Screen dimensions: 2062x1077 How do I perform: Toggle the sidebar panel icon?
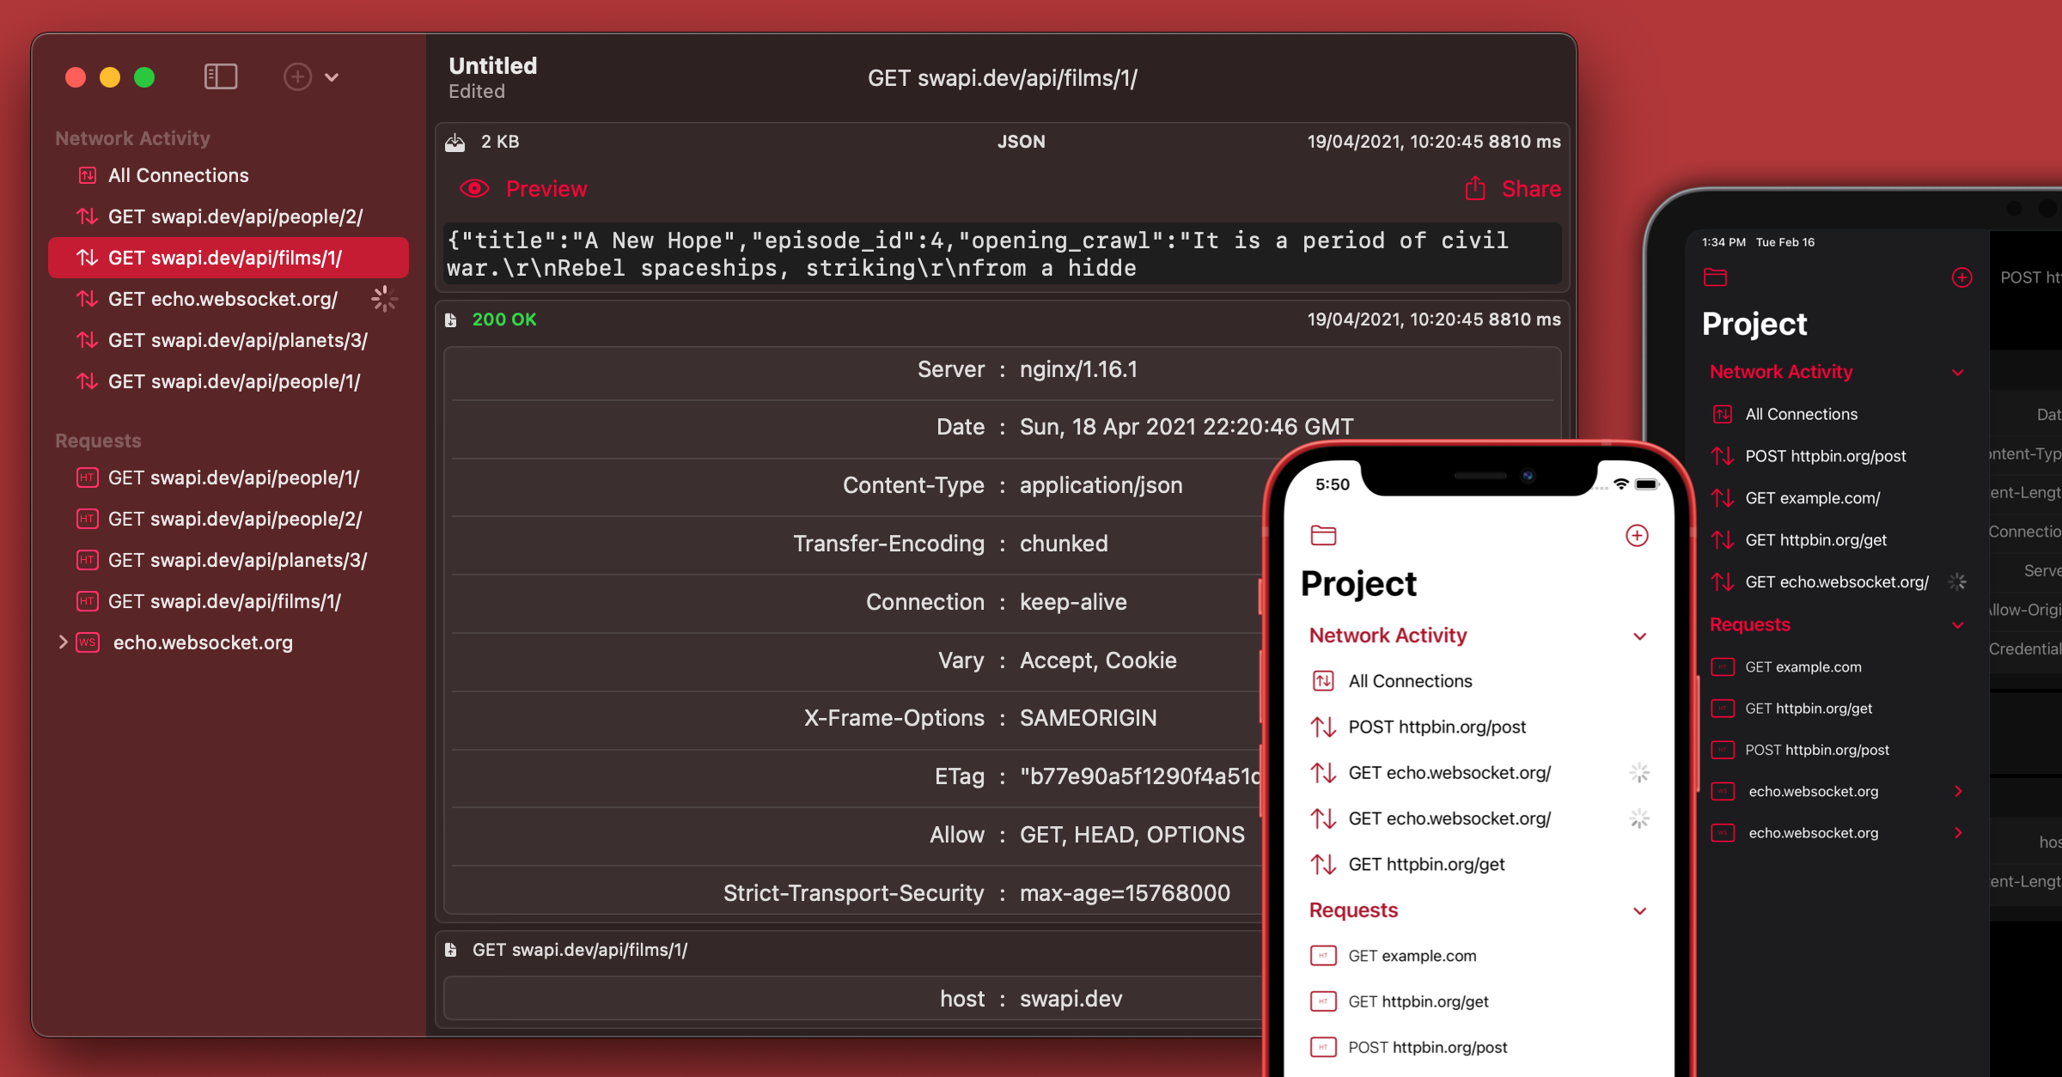[x=221, y=77]
